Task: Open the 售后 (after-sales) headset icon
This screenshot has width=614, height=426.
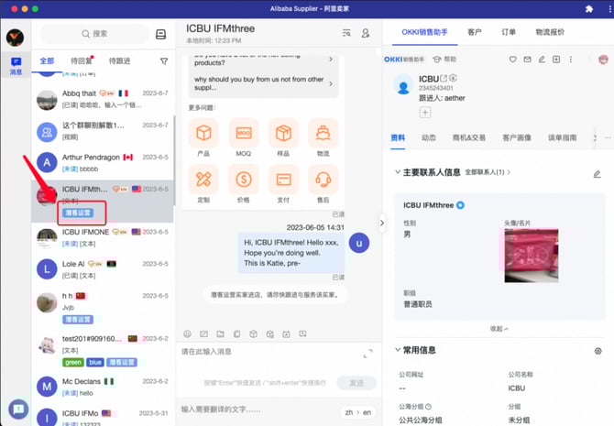Action: pyautogui.click(x=323, y=180)
